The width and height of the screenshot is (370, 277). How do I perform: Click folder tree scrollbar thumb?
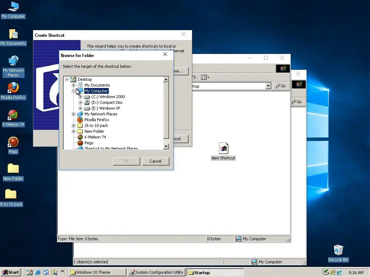tap(166, 110)
